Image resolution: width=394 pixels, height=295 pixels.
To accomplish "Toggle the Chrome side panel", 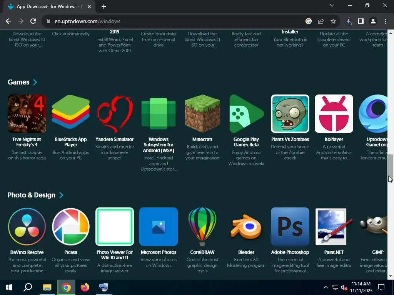I will tap(361, 22).
